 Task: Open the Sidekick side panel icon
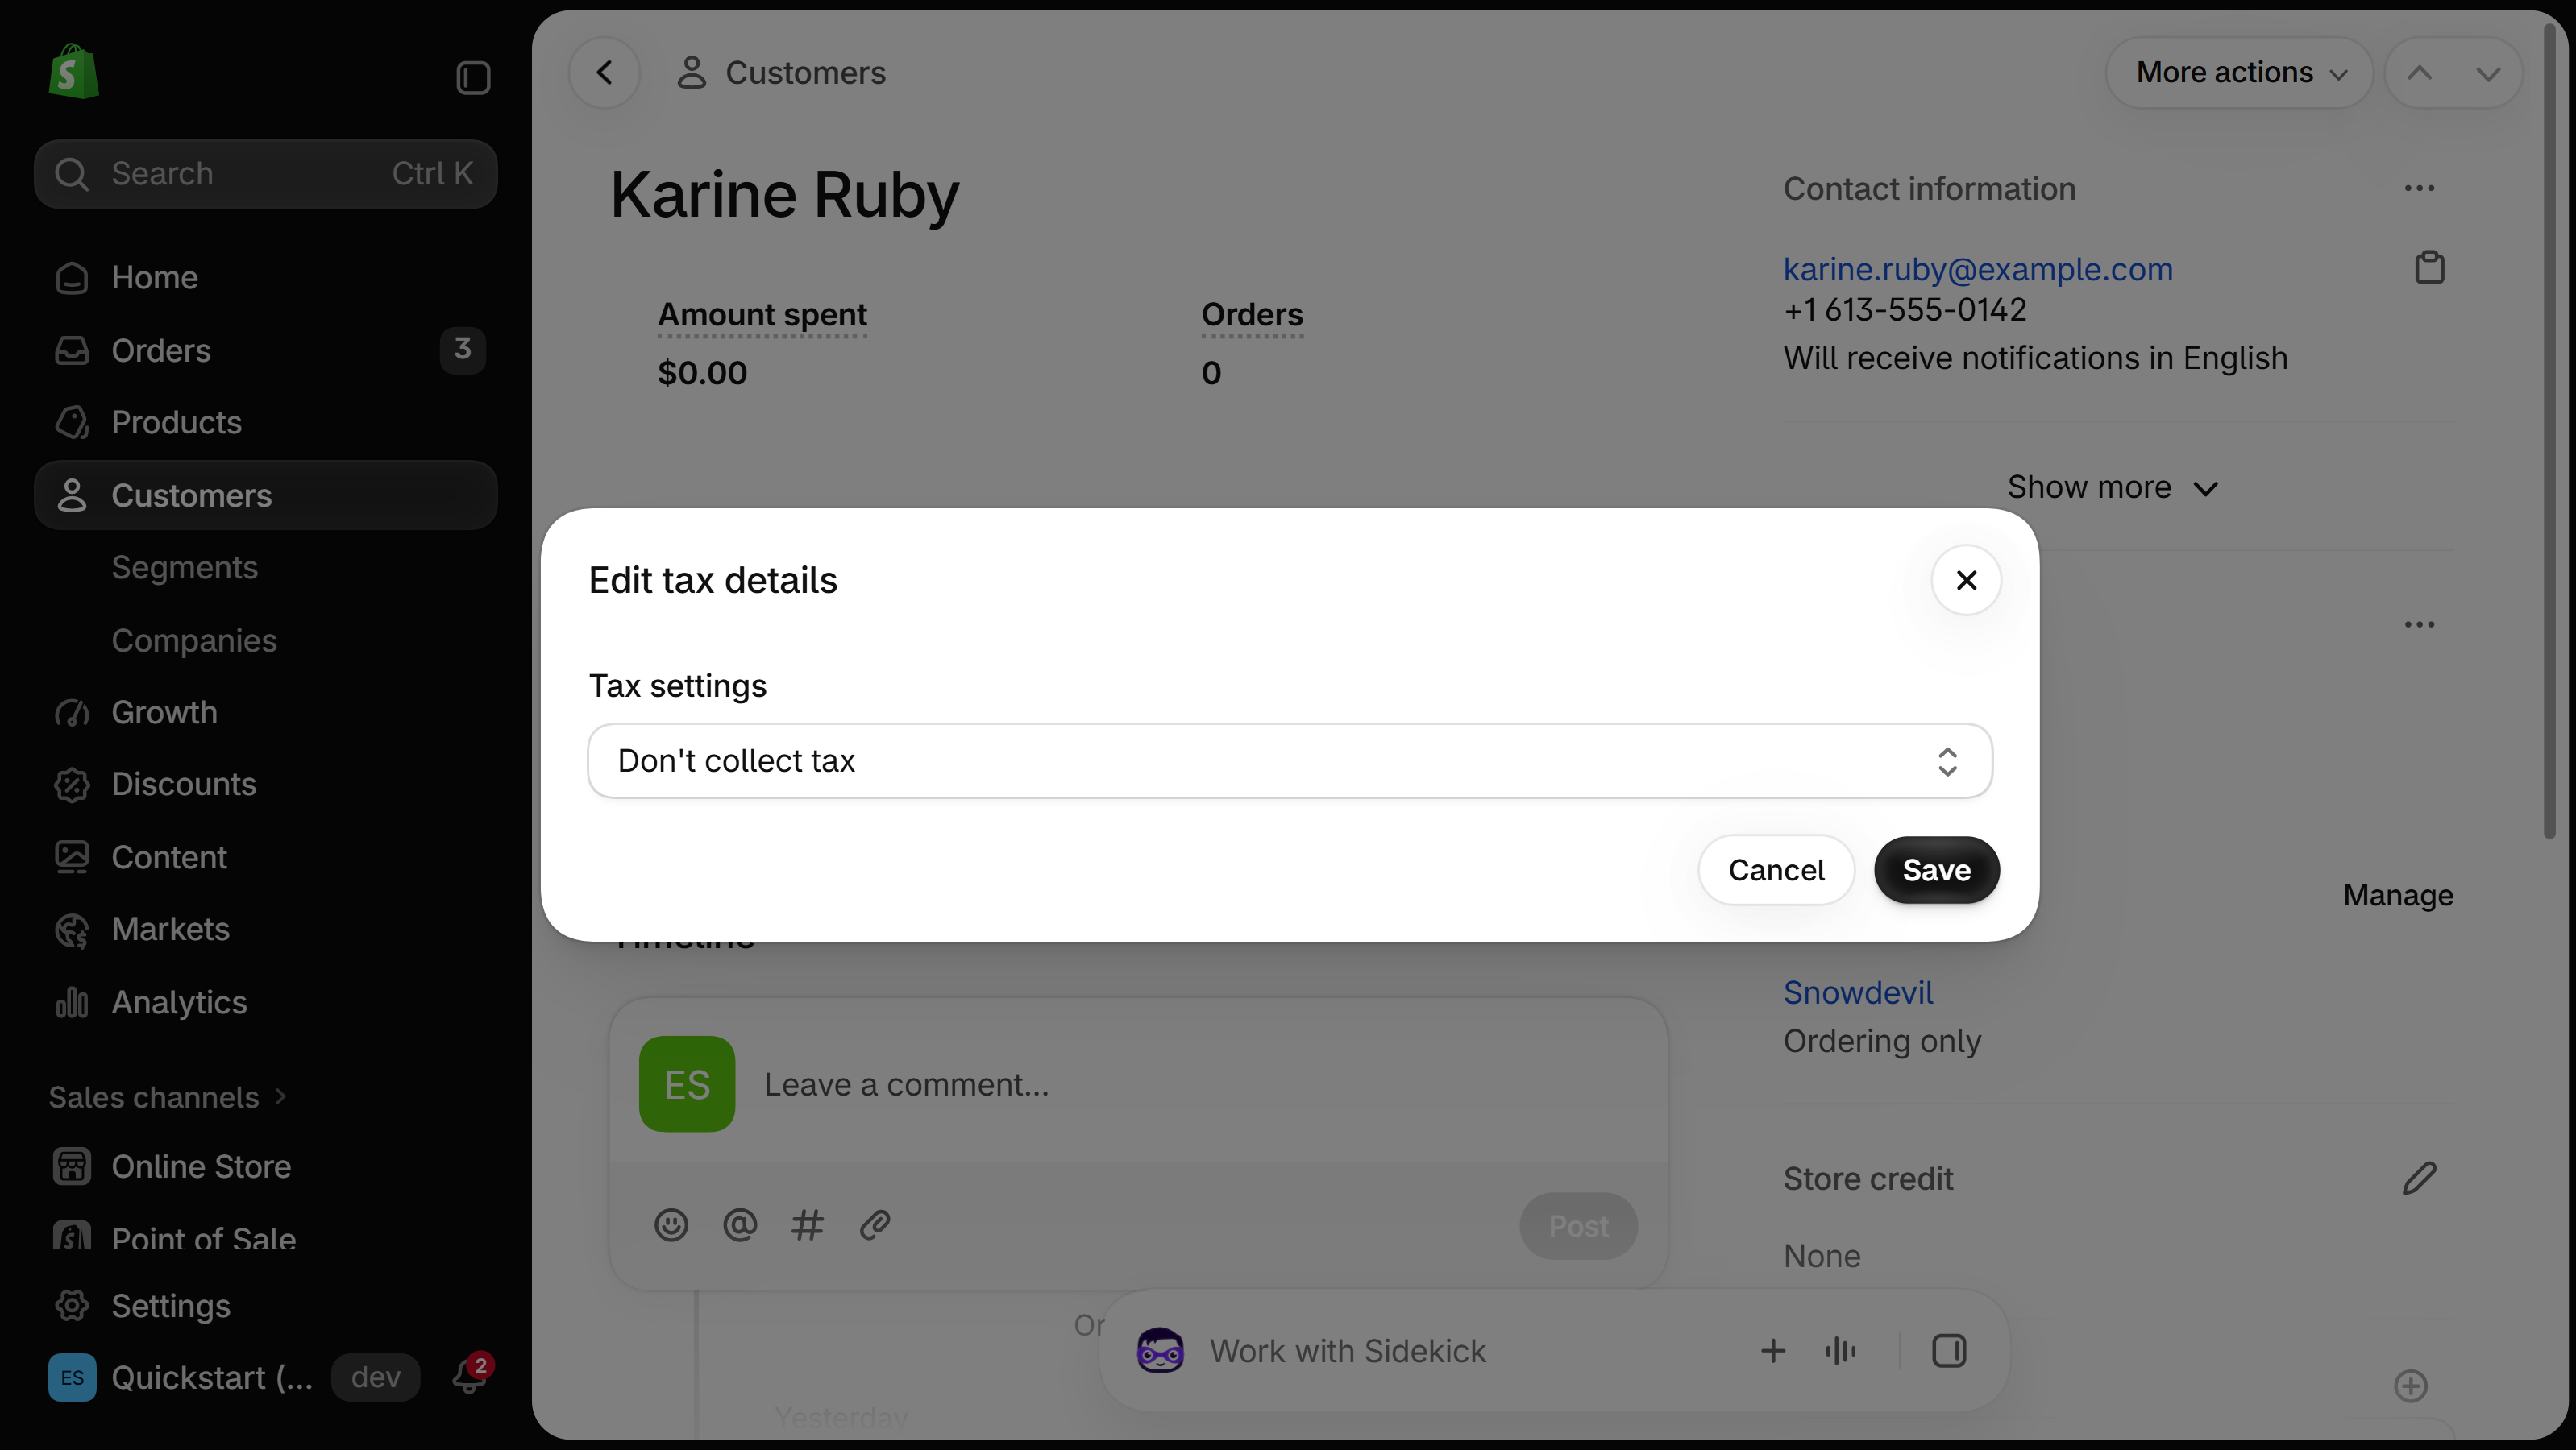coord(1949,1351)
